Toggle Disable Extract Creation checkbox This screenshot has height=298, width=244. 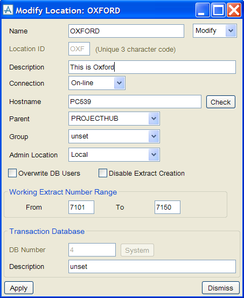coord(103,173)
